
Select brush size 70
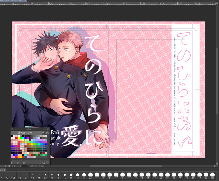[200, 176]
